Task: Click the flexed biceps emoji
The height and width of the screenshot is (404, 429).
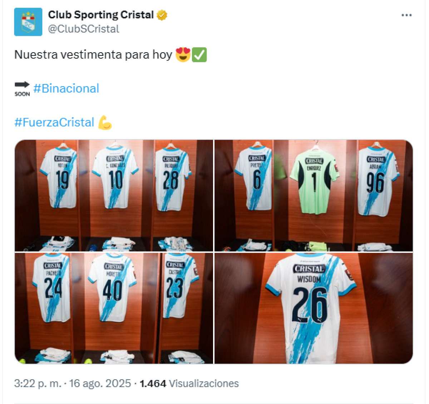Action: [105, 122]
